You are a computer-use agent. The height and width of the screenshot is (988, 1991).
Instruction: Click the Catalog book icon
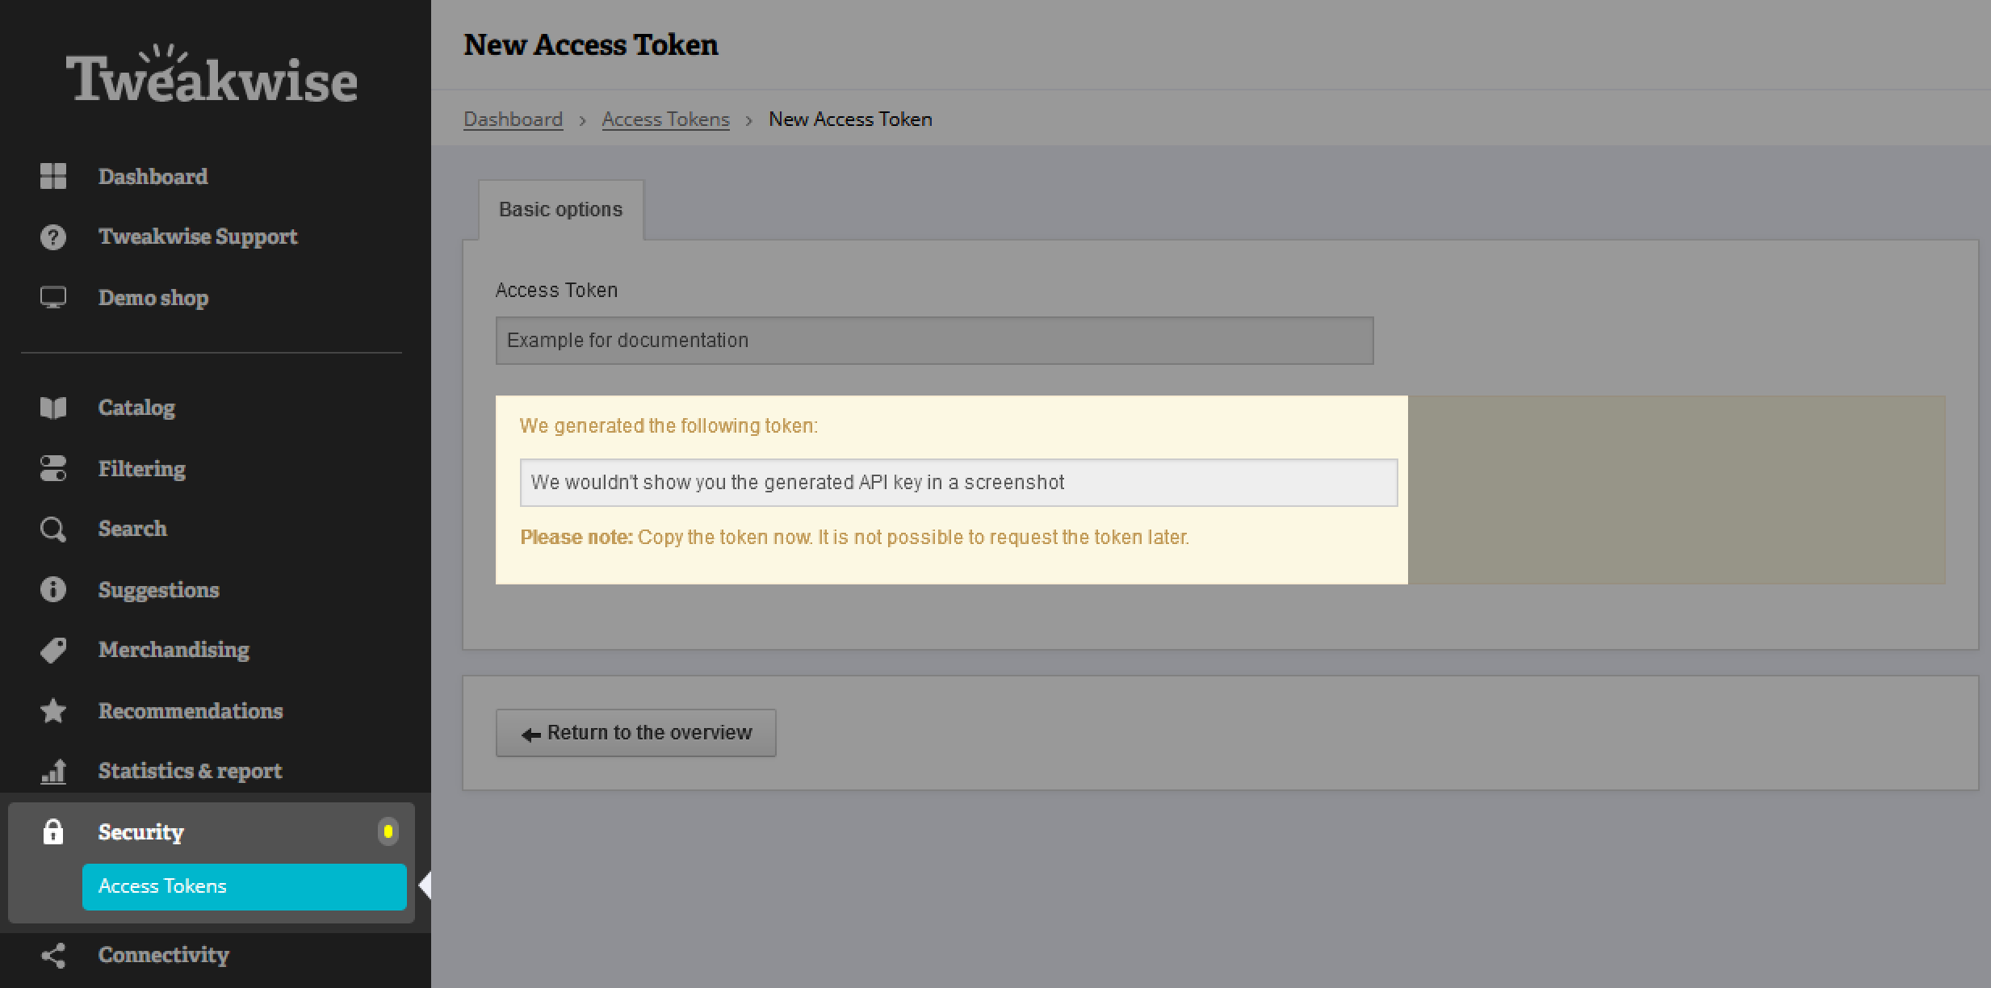point(53,408)
